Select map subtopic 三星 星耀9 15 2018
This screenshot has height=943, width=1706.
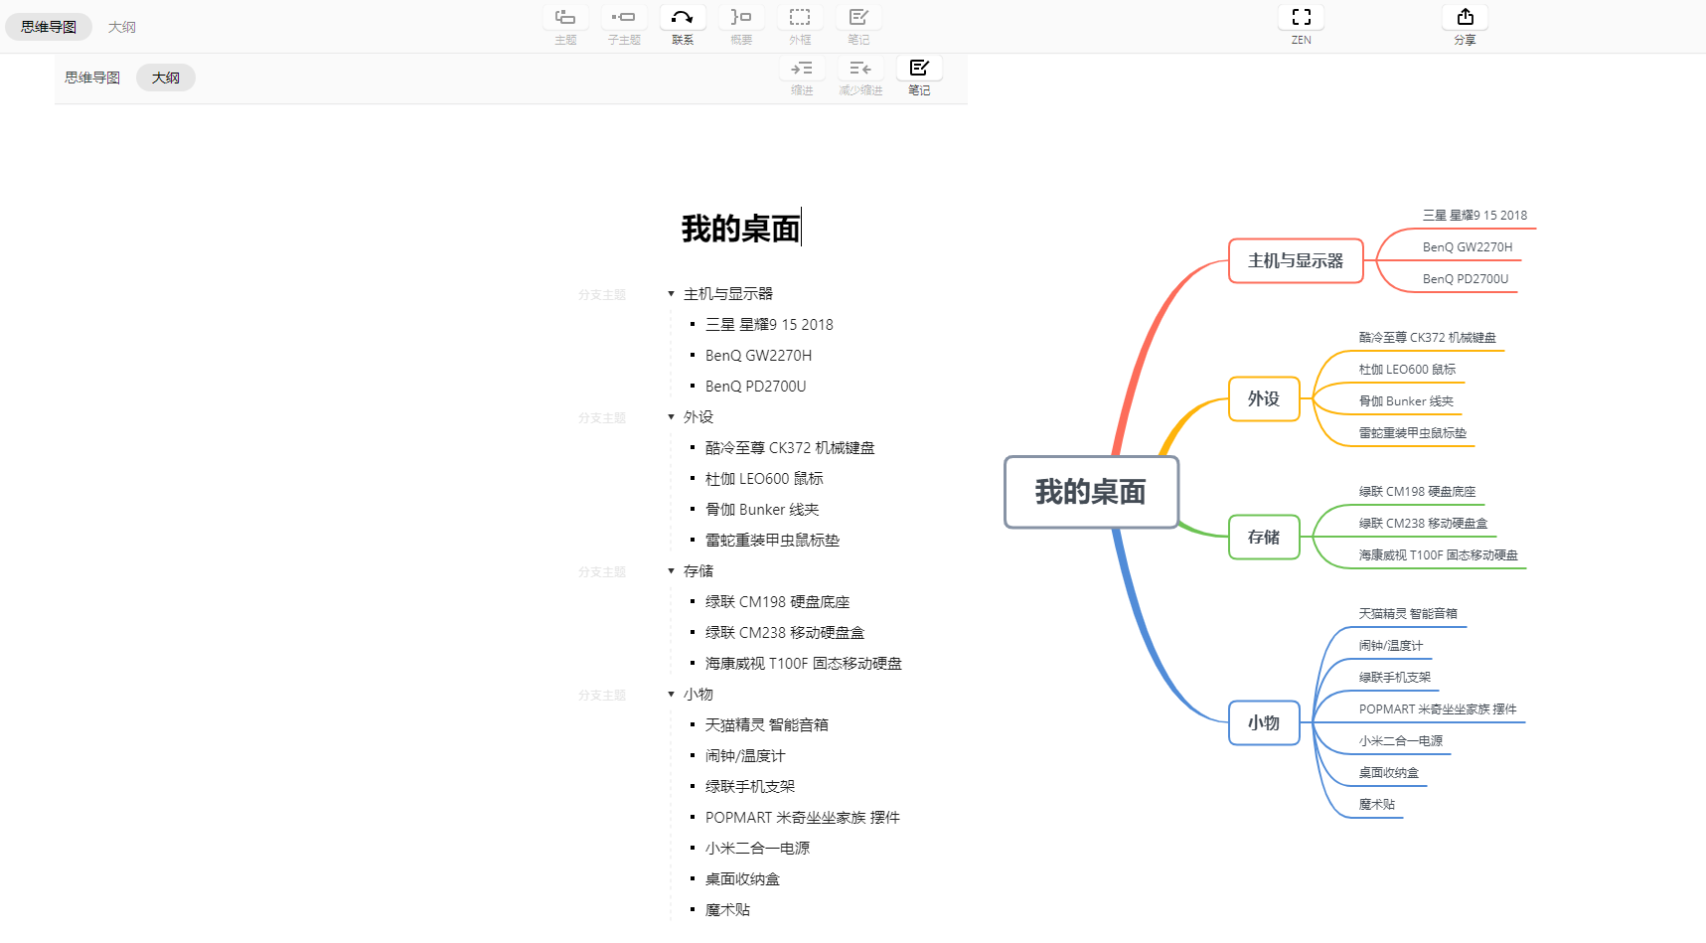[1474, 216]
